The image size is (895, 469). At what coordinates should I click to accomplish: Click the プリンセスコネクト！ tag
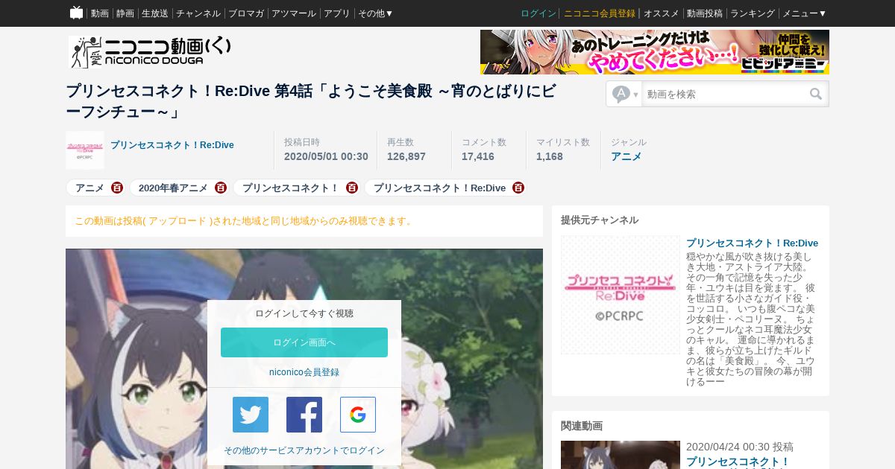pos(291,188)
